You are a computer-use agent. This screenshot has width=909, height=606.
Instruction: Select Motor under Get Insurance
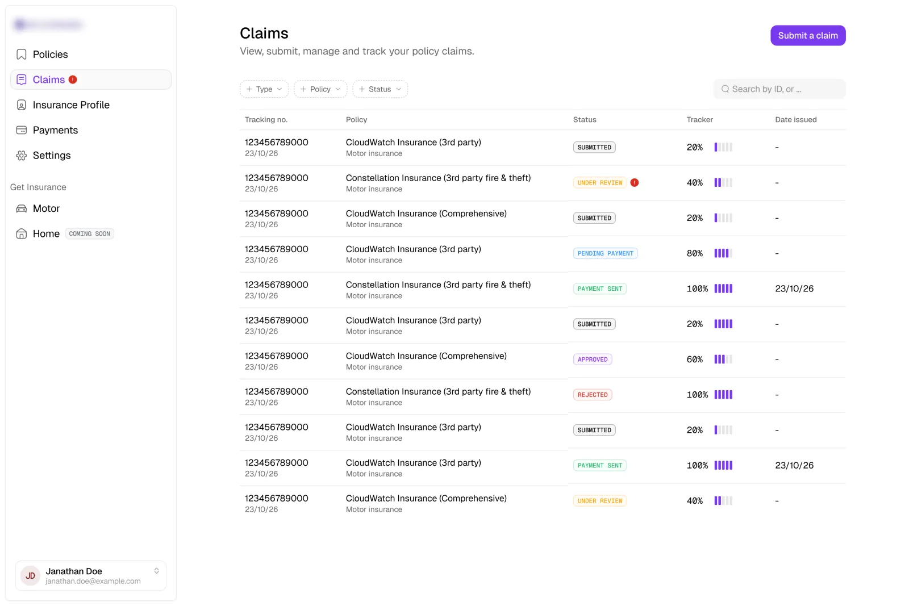coord(91,208)
